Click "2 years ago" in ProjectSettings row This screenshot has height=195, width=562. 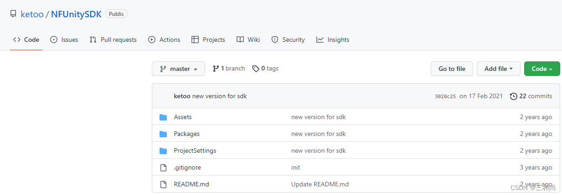pyautogui.click(x=536, y=150)
